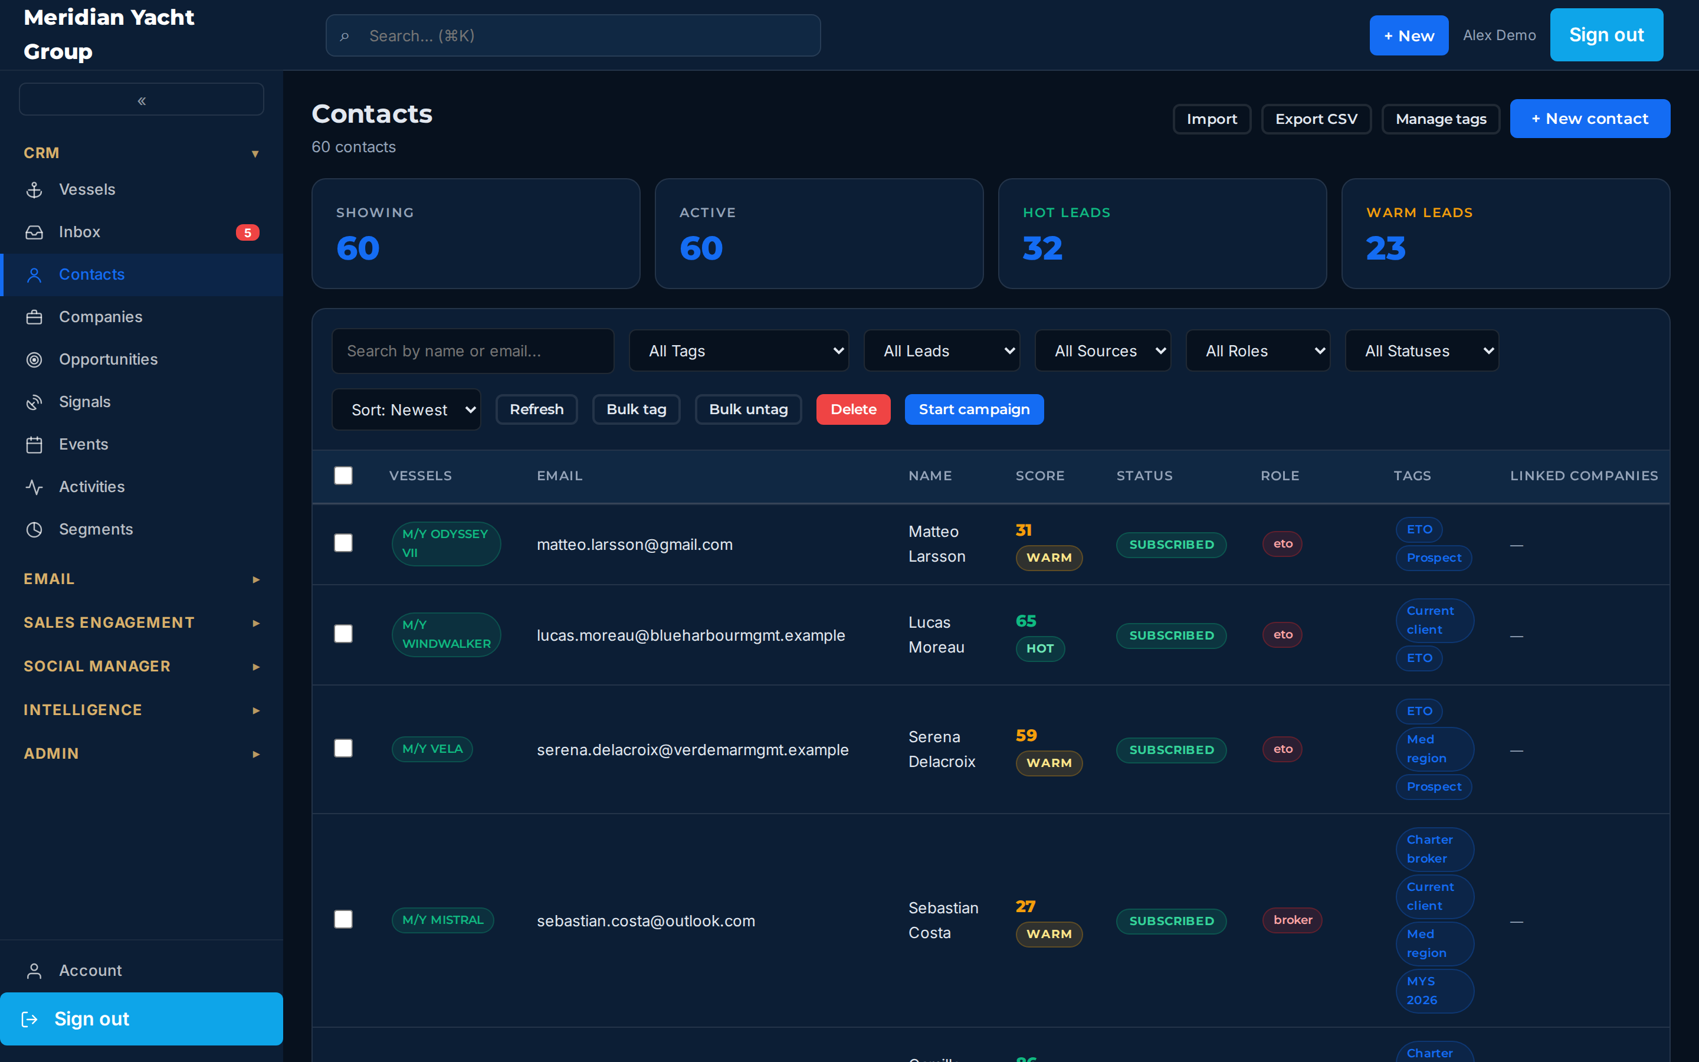Click the Account user icon
1699x1062 pixels.
[34, 971]
